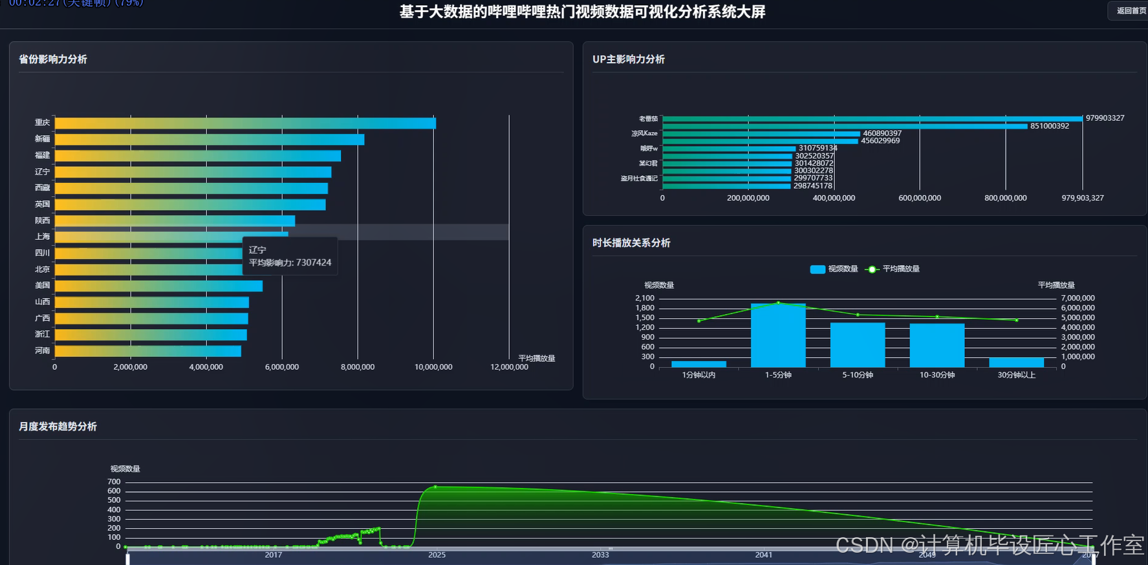Toggle the 平均播放量 legend series
This screenshot has height=565, width=1148.
pos(892,269)
